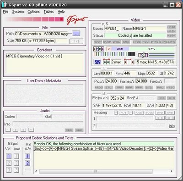Click the IPBS frame type legend icon
The image size is (183, 181).
99,49
